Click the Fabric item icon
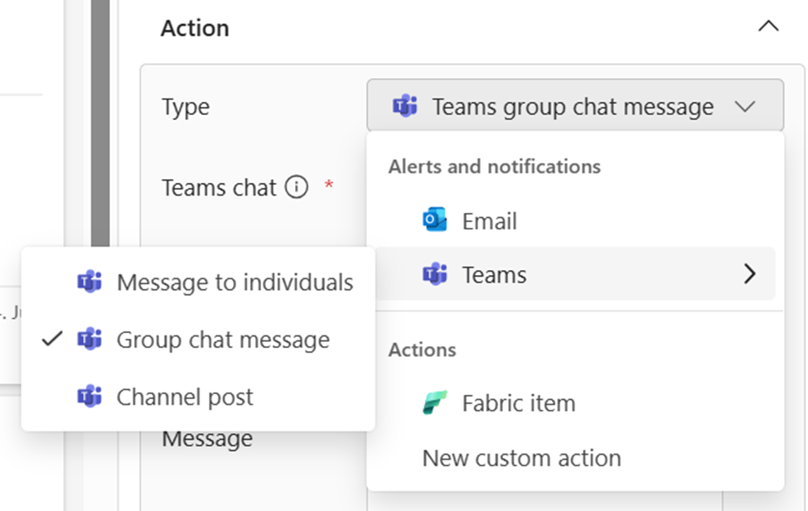The image size is (808, 511). pyautogui.click(x=434, y=403)
